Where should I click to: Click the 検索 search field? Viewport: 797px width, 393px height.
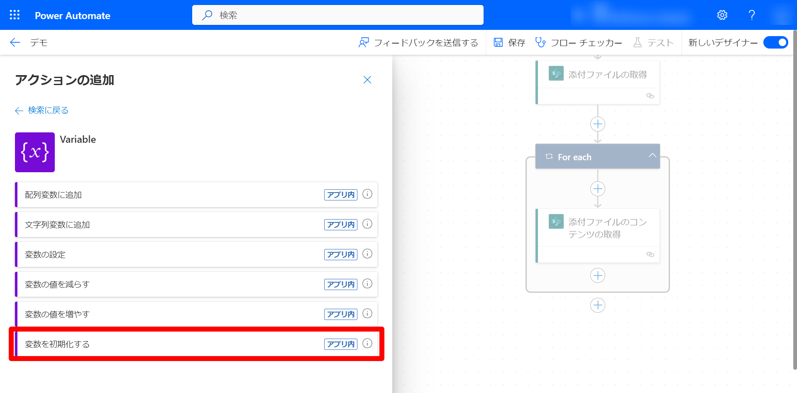(x=337, y=15)
